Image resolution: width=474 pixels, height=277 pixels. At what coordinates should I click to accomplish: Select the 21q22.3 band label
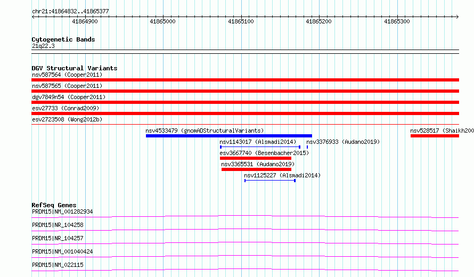coord(43,46)
